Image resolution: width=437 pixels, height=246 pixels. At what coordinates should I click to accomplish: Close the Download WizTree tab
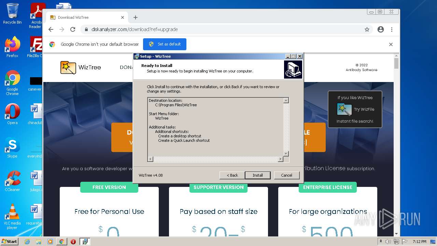click(123, 17)
